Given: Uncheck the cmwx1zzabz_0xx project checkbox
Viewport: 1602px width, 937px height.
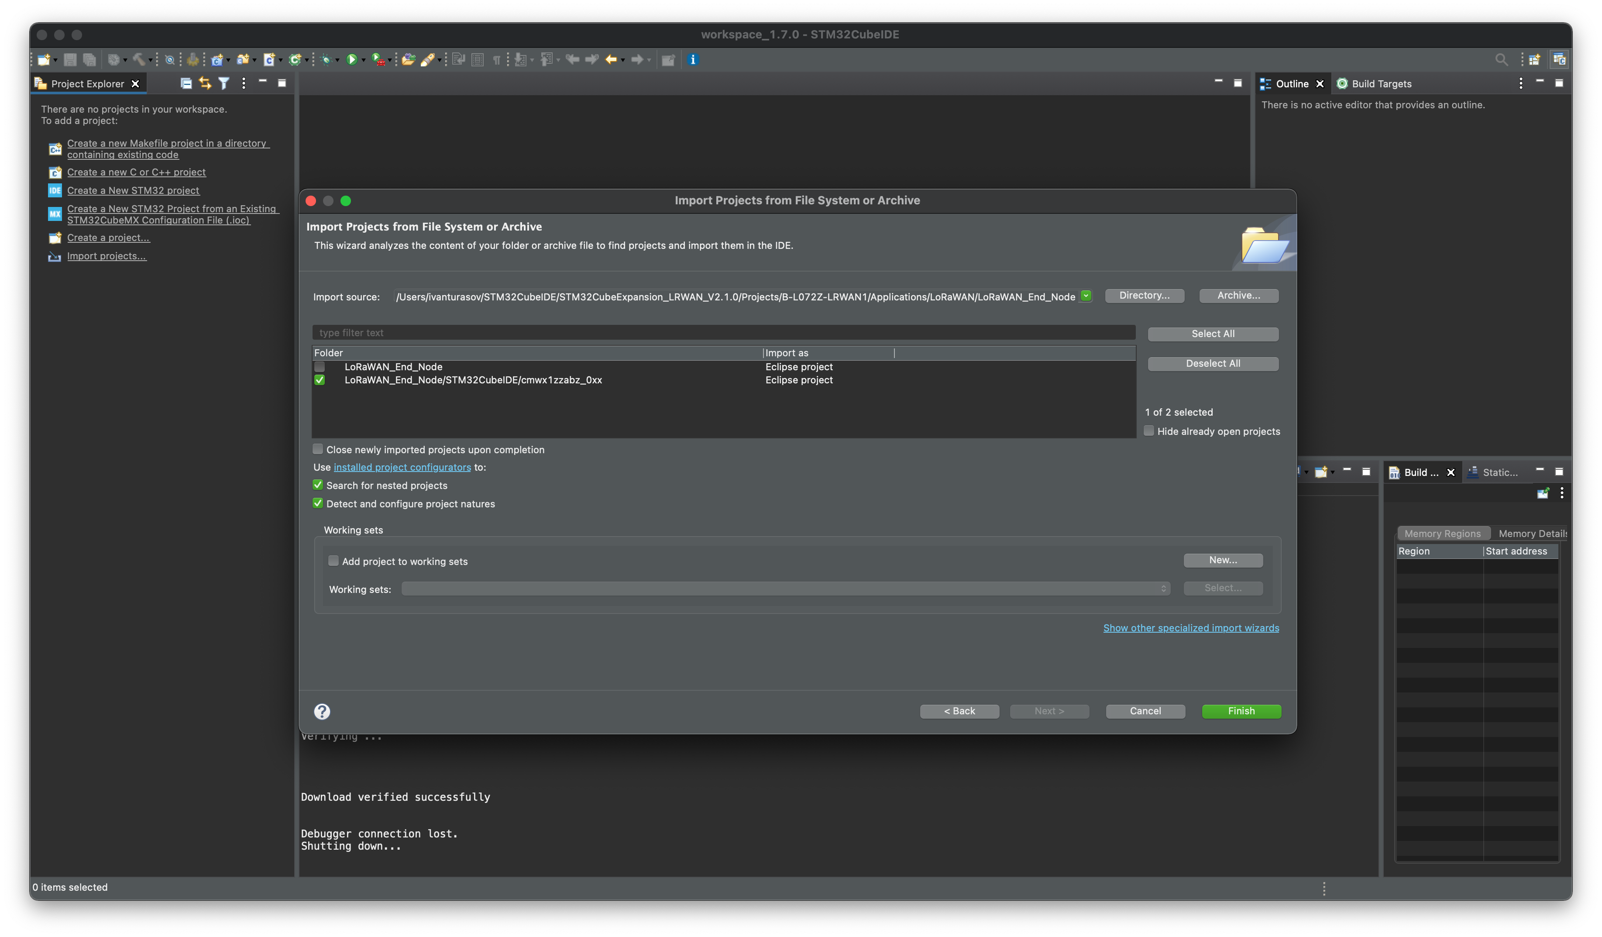Looking at the screenshot, I should pyautogui.click(x=320, y=380).
